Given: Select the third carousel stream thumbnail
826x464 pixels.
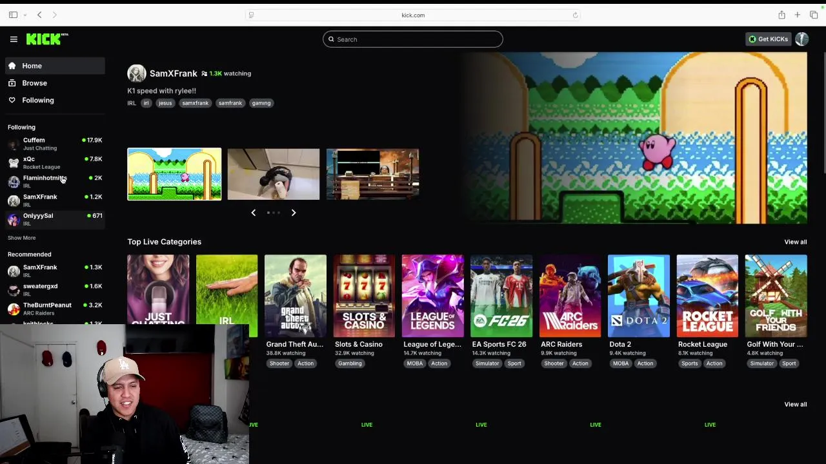Looking at the screenshot, I should pyautogui.click(x=372, y=174).
